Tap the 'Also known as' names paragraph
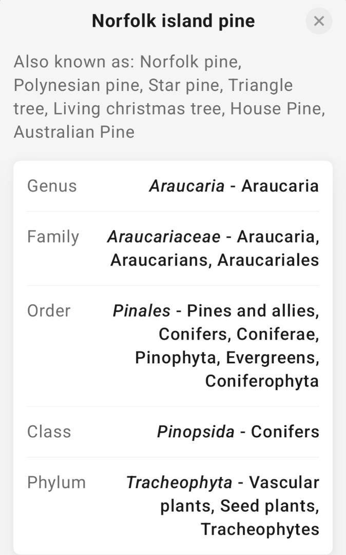The image size is (346, 555). point(169,97)
